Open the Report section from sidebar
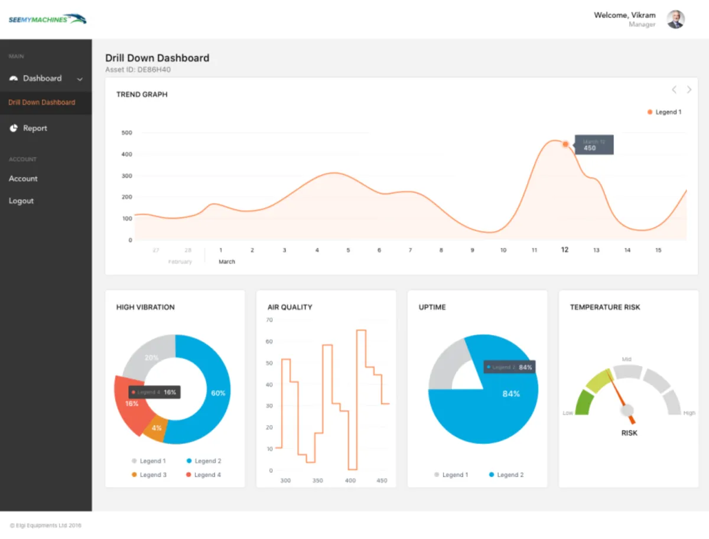 pyautogui.click(x=35, y=128)
